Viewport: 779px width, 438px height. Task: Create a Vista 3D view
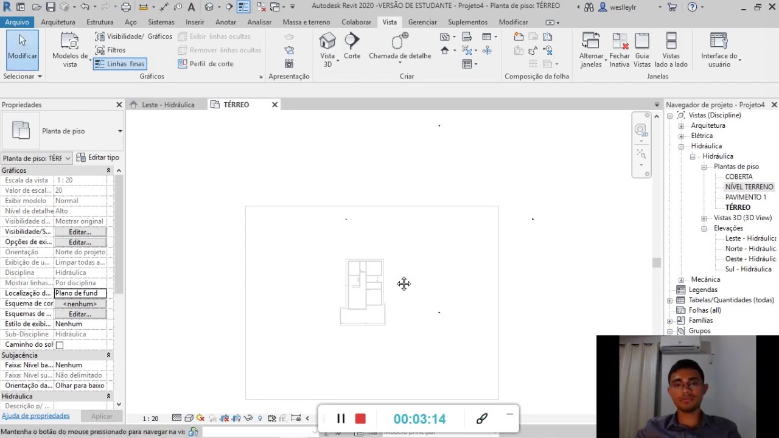[x=327, y=50]
